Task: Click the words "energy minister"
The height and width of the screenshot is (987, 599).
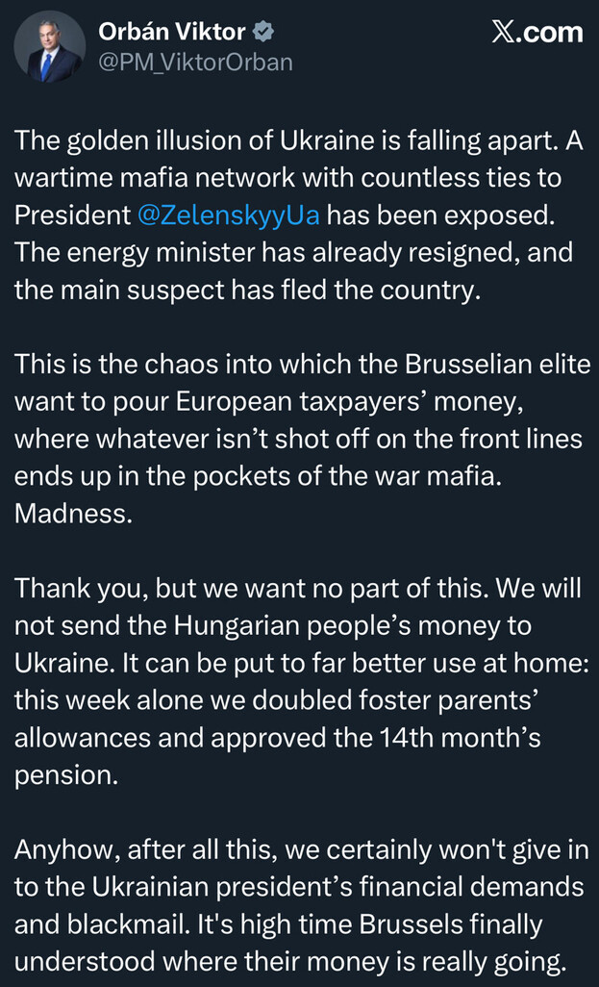Action: [x=151, y=253]
